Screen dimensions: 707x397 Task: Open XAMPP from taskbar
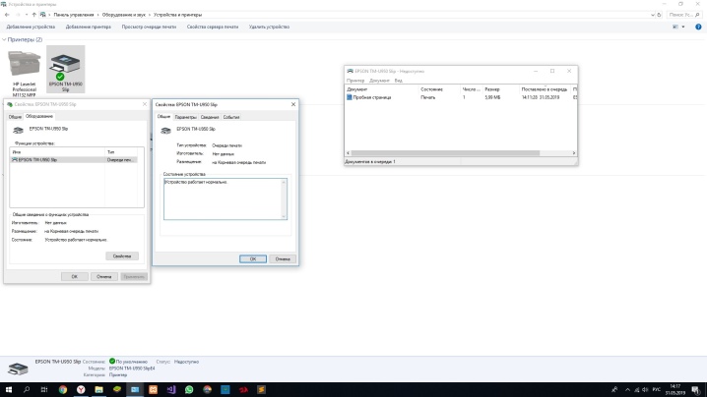pos(153,390)
